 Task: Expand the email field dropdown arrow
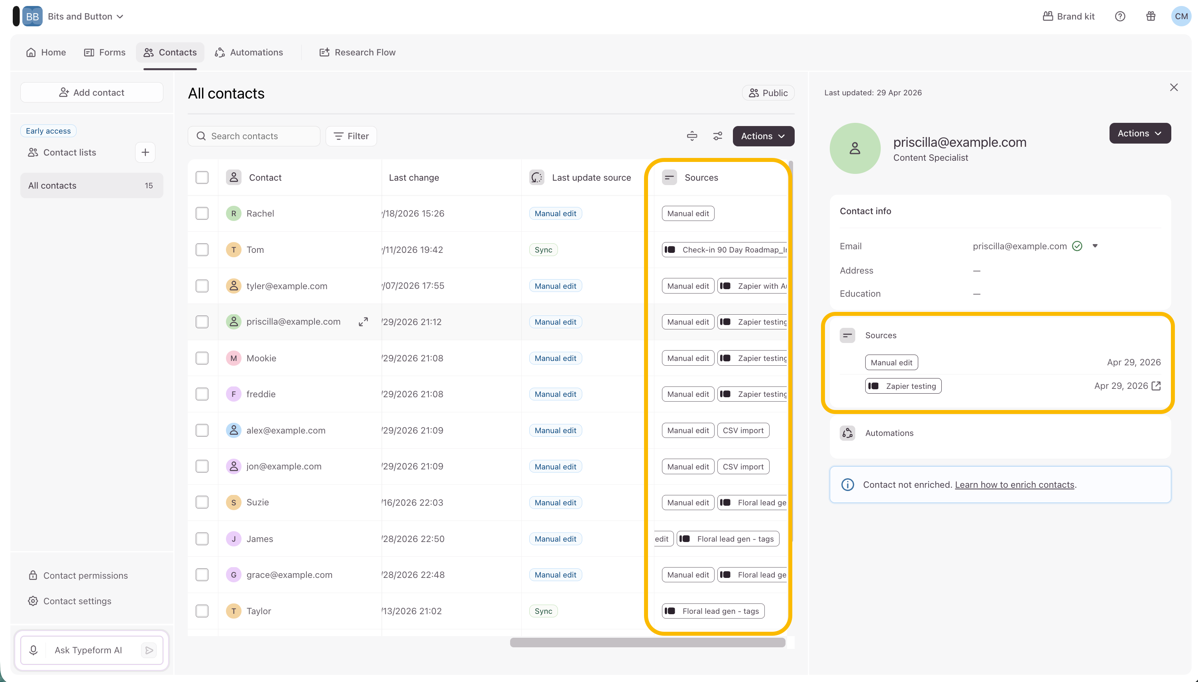(1095, 246)
